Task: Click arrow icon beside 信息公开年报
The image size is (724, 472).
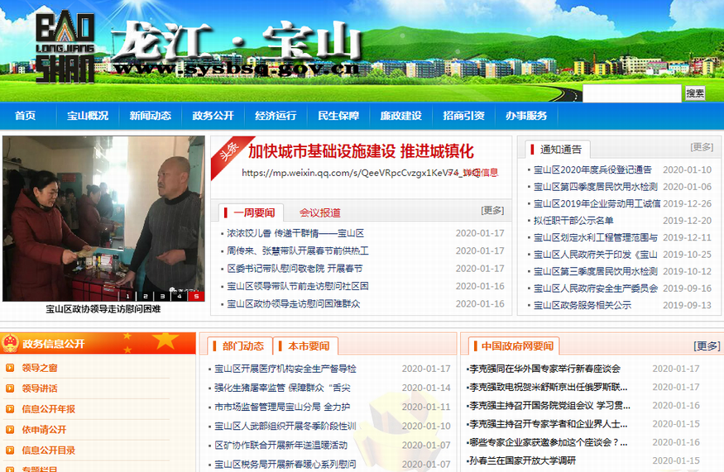Action: (10, 409)
